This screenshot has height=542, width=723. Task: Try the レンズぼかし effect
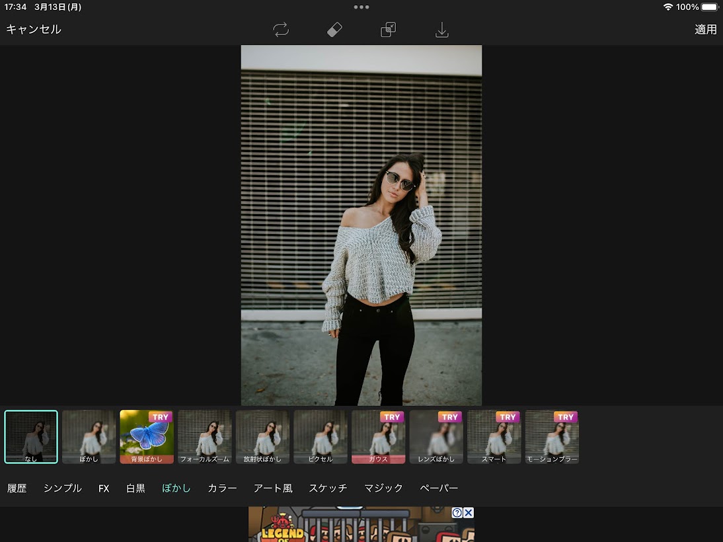436,436
